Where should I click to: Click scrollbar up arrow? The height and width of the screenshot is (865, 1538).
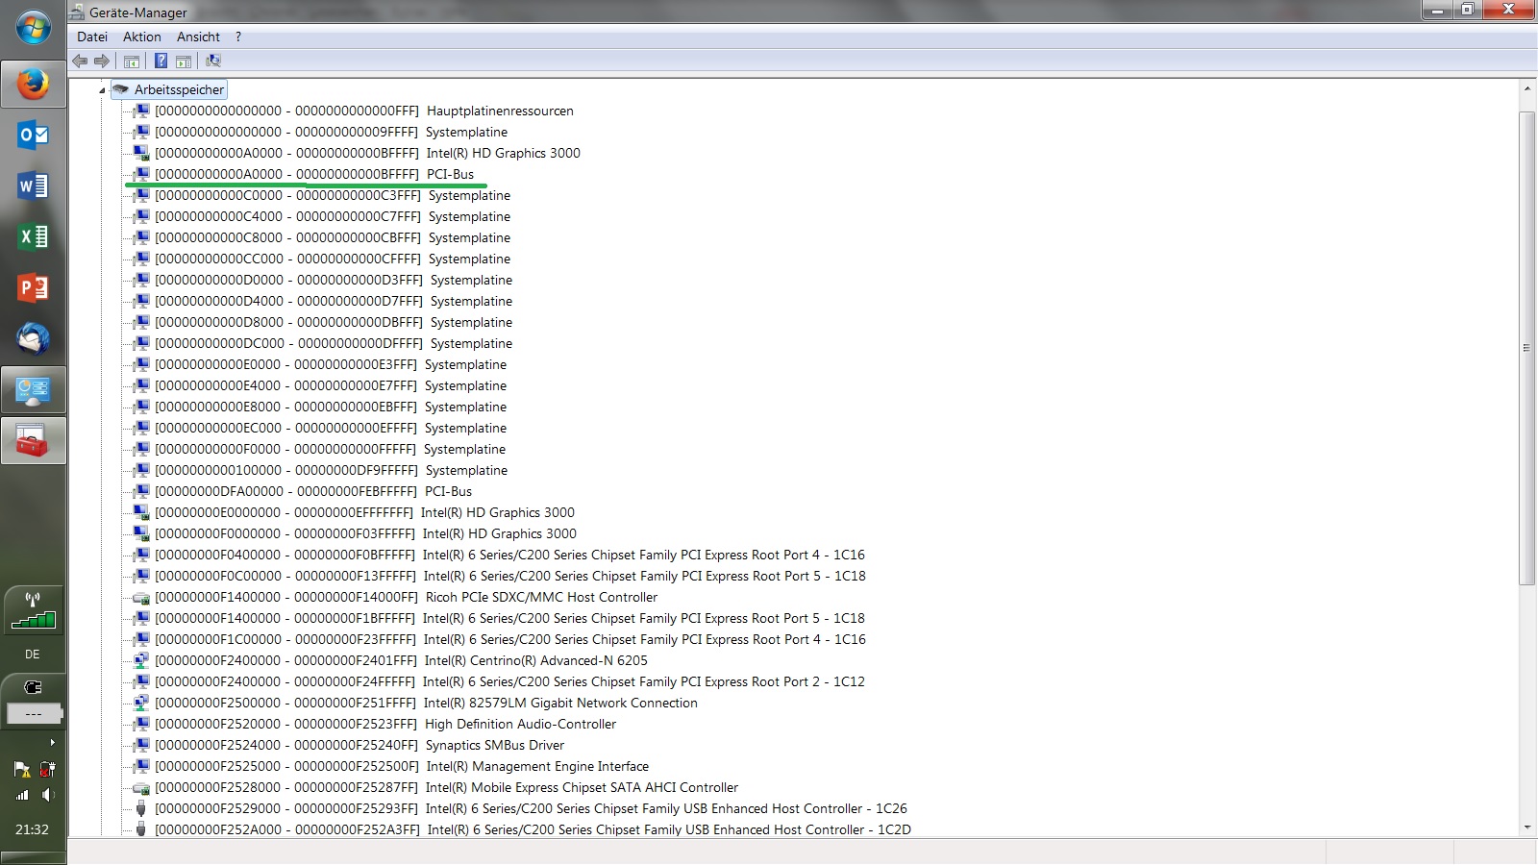coord(1526,88)
